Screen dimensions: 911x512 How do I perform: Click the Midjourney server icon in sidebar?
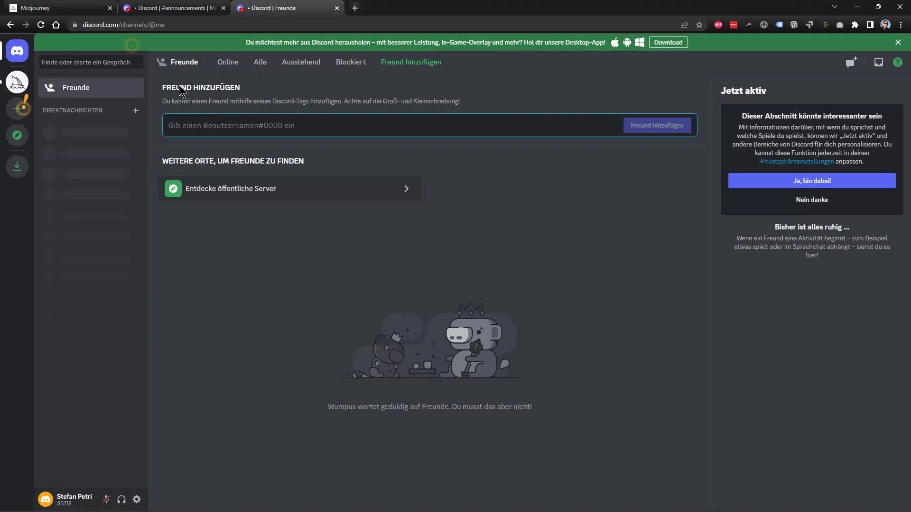point(17,82)
